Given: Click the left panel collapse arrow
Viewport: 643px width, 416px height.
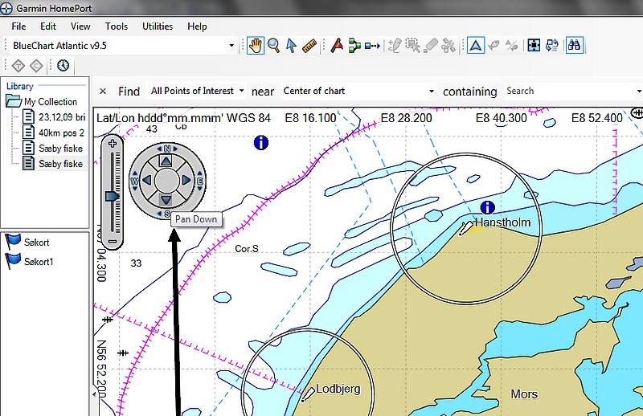Looking at the screenshot, I should (x=95, y=394).
